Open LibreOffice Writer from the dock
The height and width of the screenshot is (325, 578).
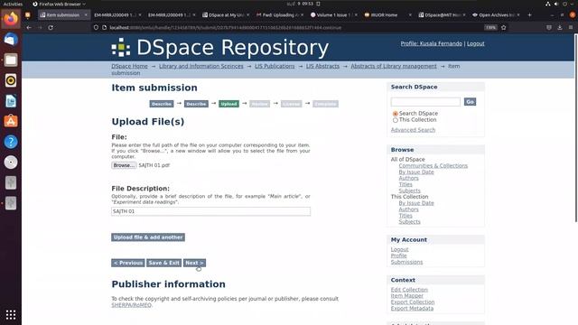click(11, 101)
